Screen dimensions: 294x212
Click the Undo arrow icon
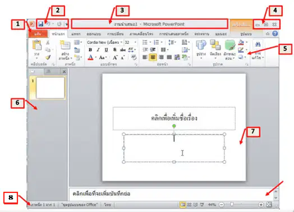pos(49,24)
